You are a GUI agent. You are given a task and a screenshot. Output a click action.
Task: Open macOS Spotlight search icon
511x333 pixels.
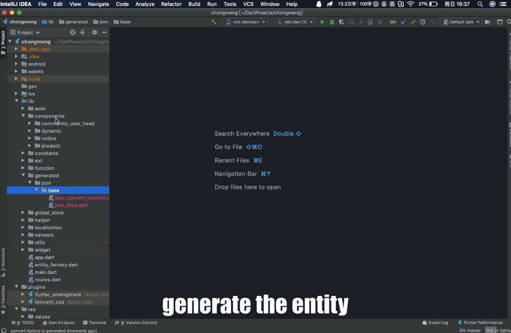480,4
